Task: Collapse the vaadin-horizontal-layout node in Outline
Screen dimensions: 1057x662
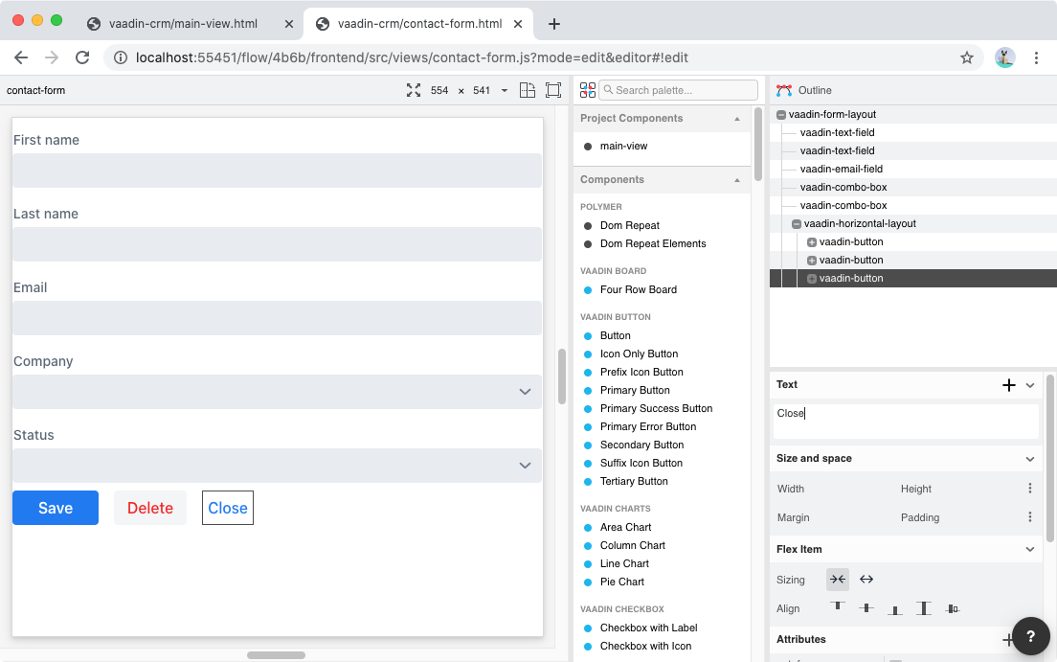Action: click(x=797, y=224)
